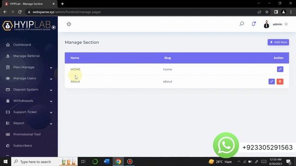Click the About name cell

(x=75, y=82)
